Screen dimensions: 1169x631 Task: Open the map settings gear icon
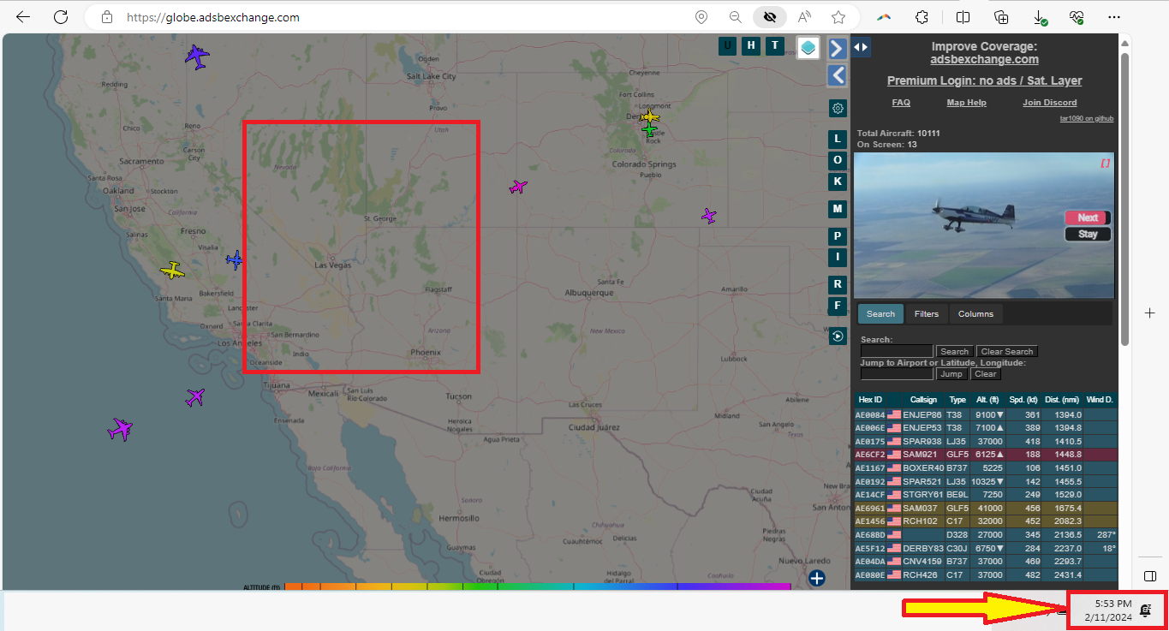click(x=838, y=108)
